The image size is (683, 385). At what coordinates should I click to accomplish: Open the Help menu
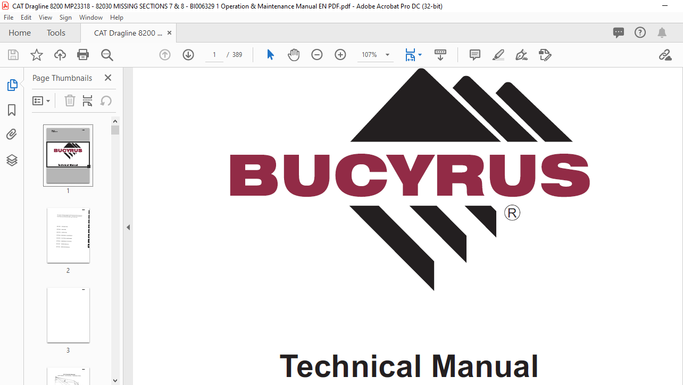click(116, 18)
